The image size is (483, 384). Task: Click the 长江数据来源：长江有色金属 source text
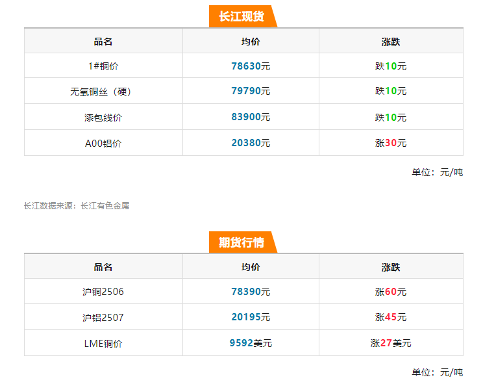tap(77, 205)
